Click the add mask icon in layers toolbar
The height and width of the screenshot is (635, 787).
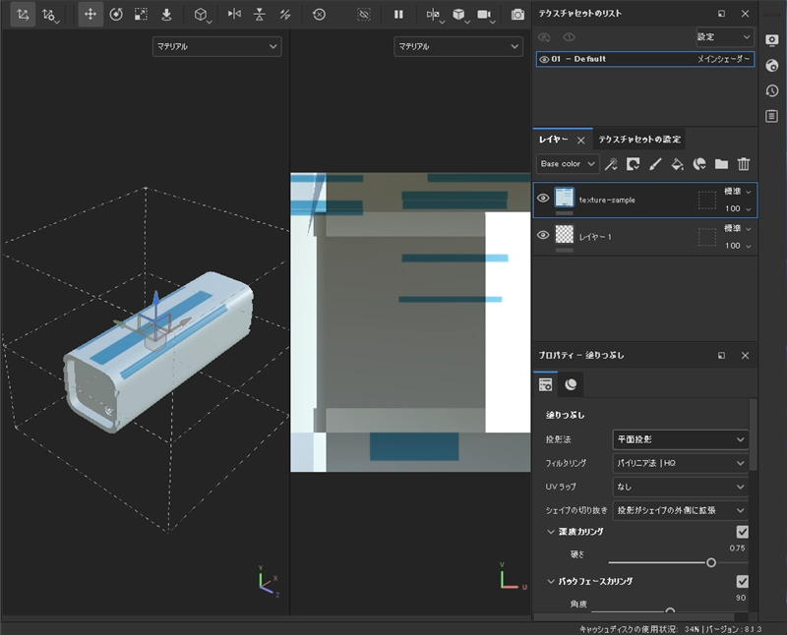pyautogui.click(x=633, y=164)
